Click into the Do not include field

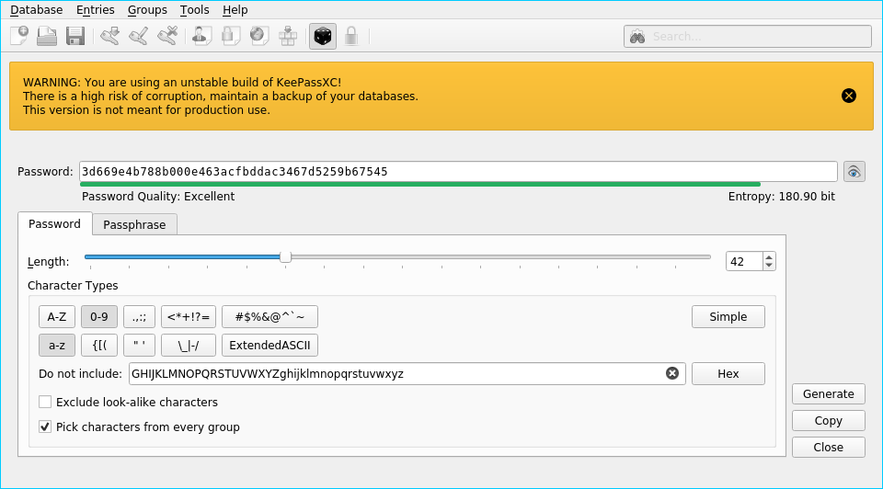click(407, 373)
